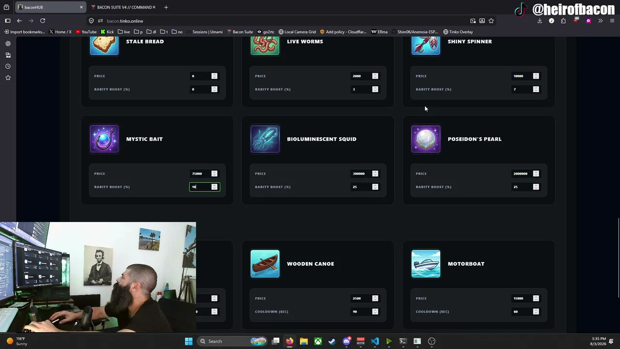620x349 pixels.
Task: Adjust Bioluminescent Squid price stepper
Action: [375, 174]
